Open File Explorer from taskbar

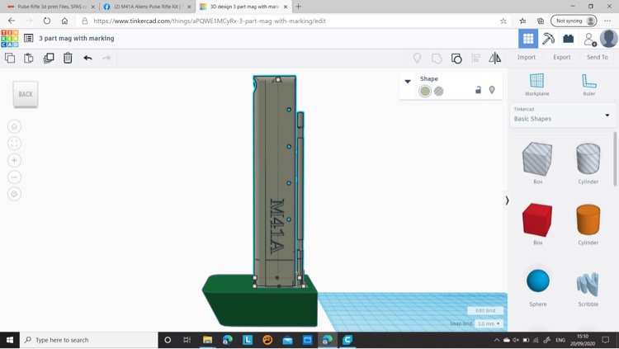click(x=207, y=340)
